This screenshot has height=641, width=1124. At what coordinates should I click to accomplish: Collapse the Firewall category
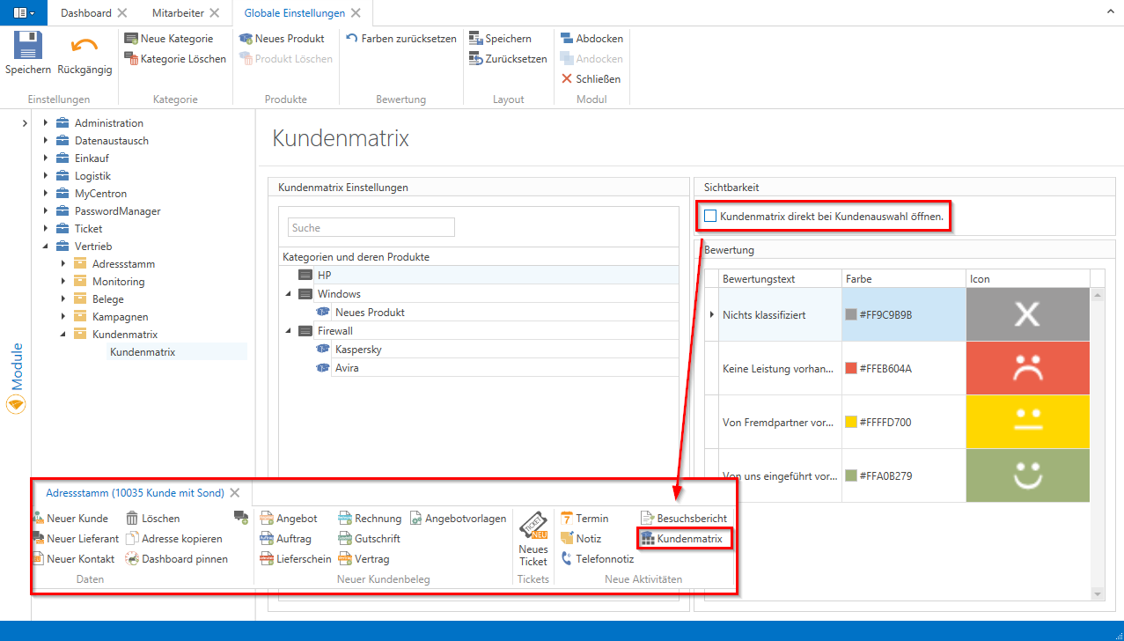click(x=288, y=331)
